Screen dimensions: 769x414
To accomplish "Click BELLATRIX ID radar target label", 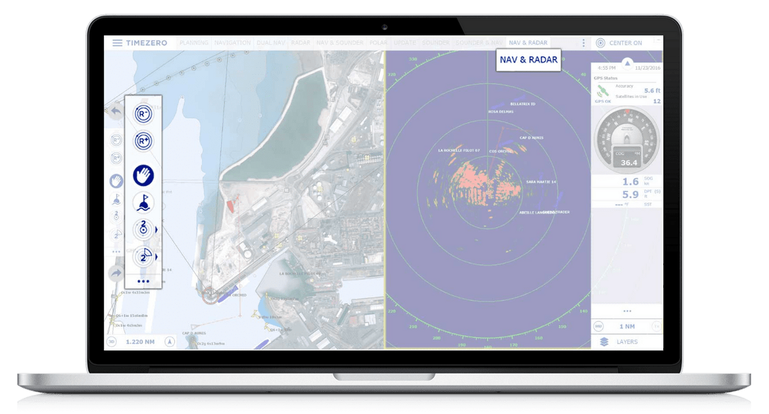I will tap(522, 104).
